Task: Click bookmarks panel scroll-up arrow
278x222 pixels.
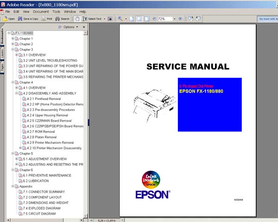Action: 85,33
